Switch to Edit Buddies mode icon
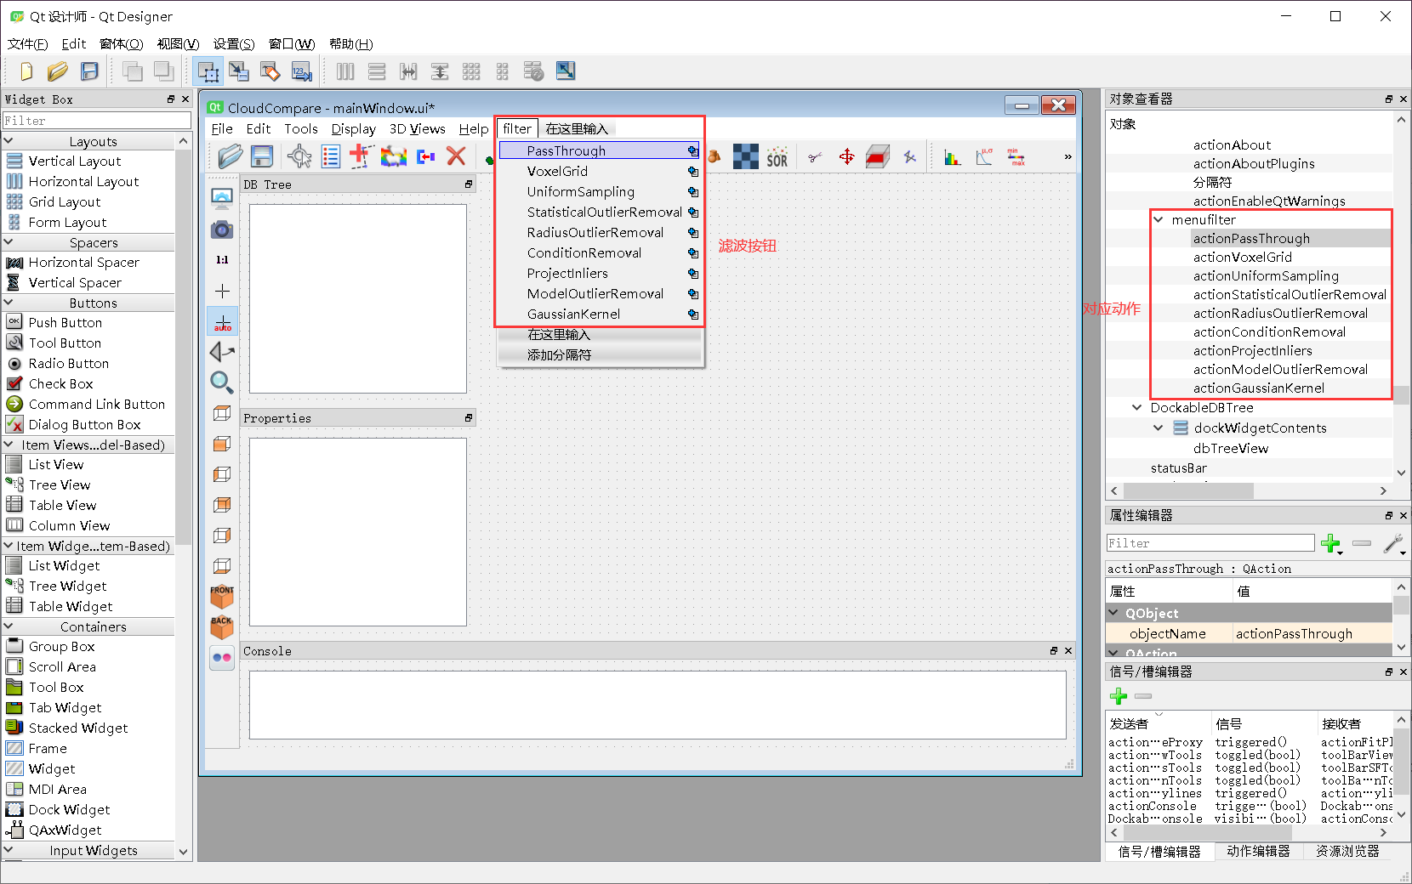This screenshot has height=884, width=1412. (x=270, y=71)
